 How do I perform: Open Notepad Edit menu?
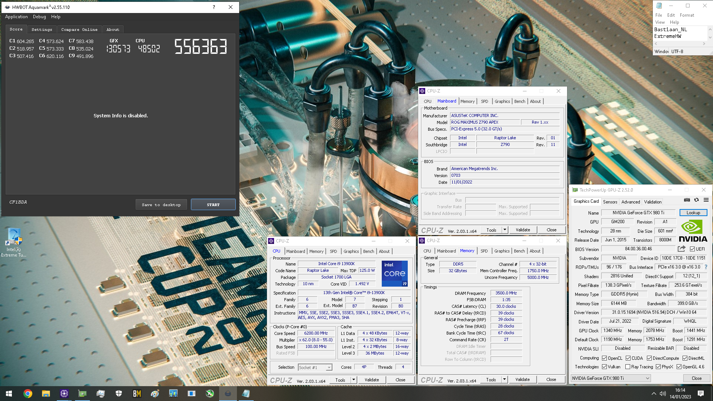click(x=671, y=15)
